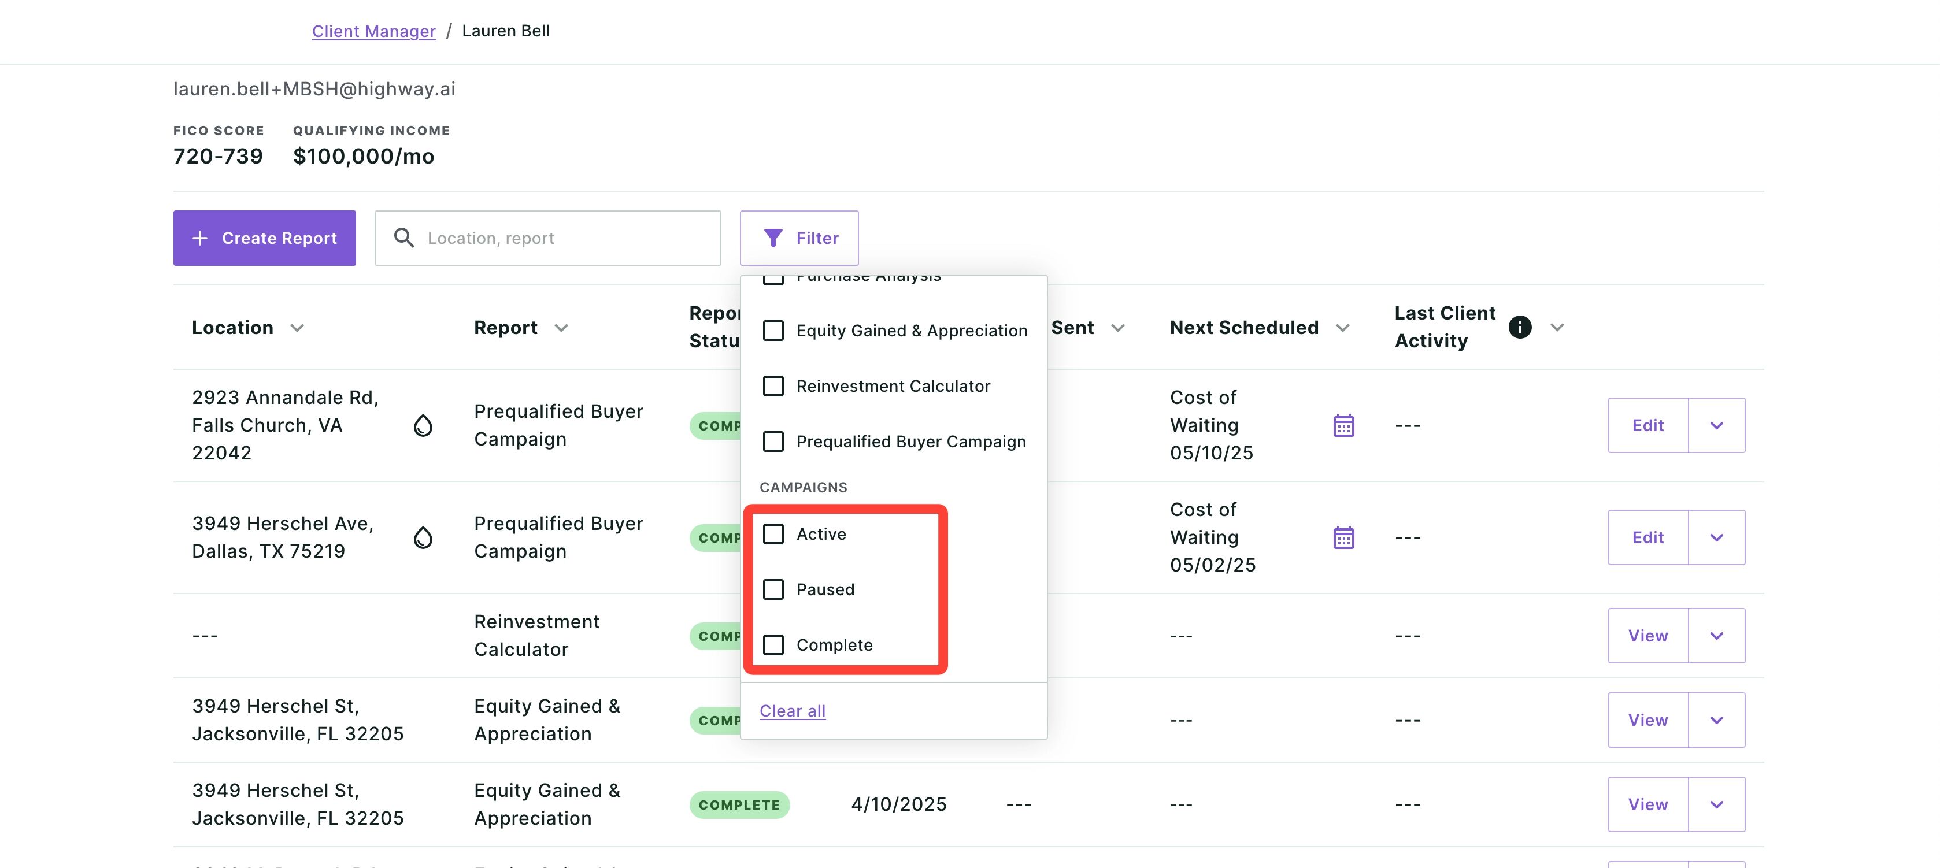The image size is (1940, 868).
Task: Click the funnel Filter icon
Action: point(773,238)
